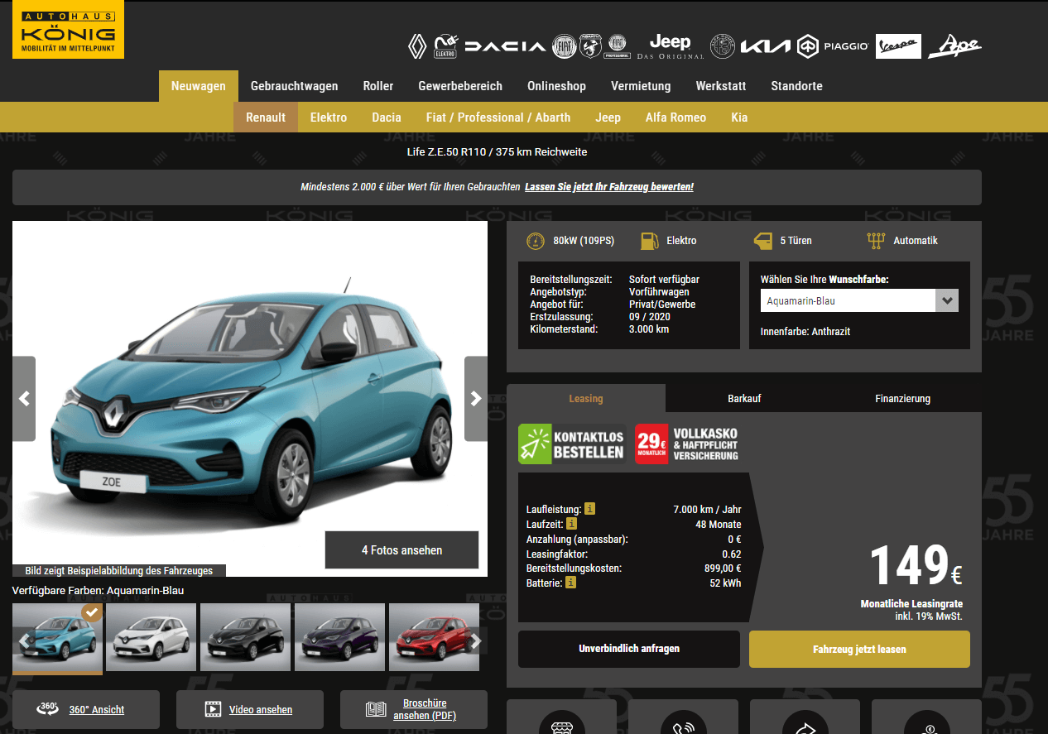Click the 29€ Vollkasko insurance badge
1048x734 pixels.
coord(687,444)
